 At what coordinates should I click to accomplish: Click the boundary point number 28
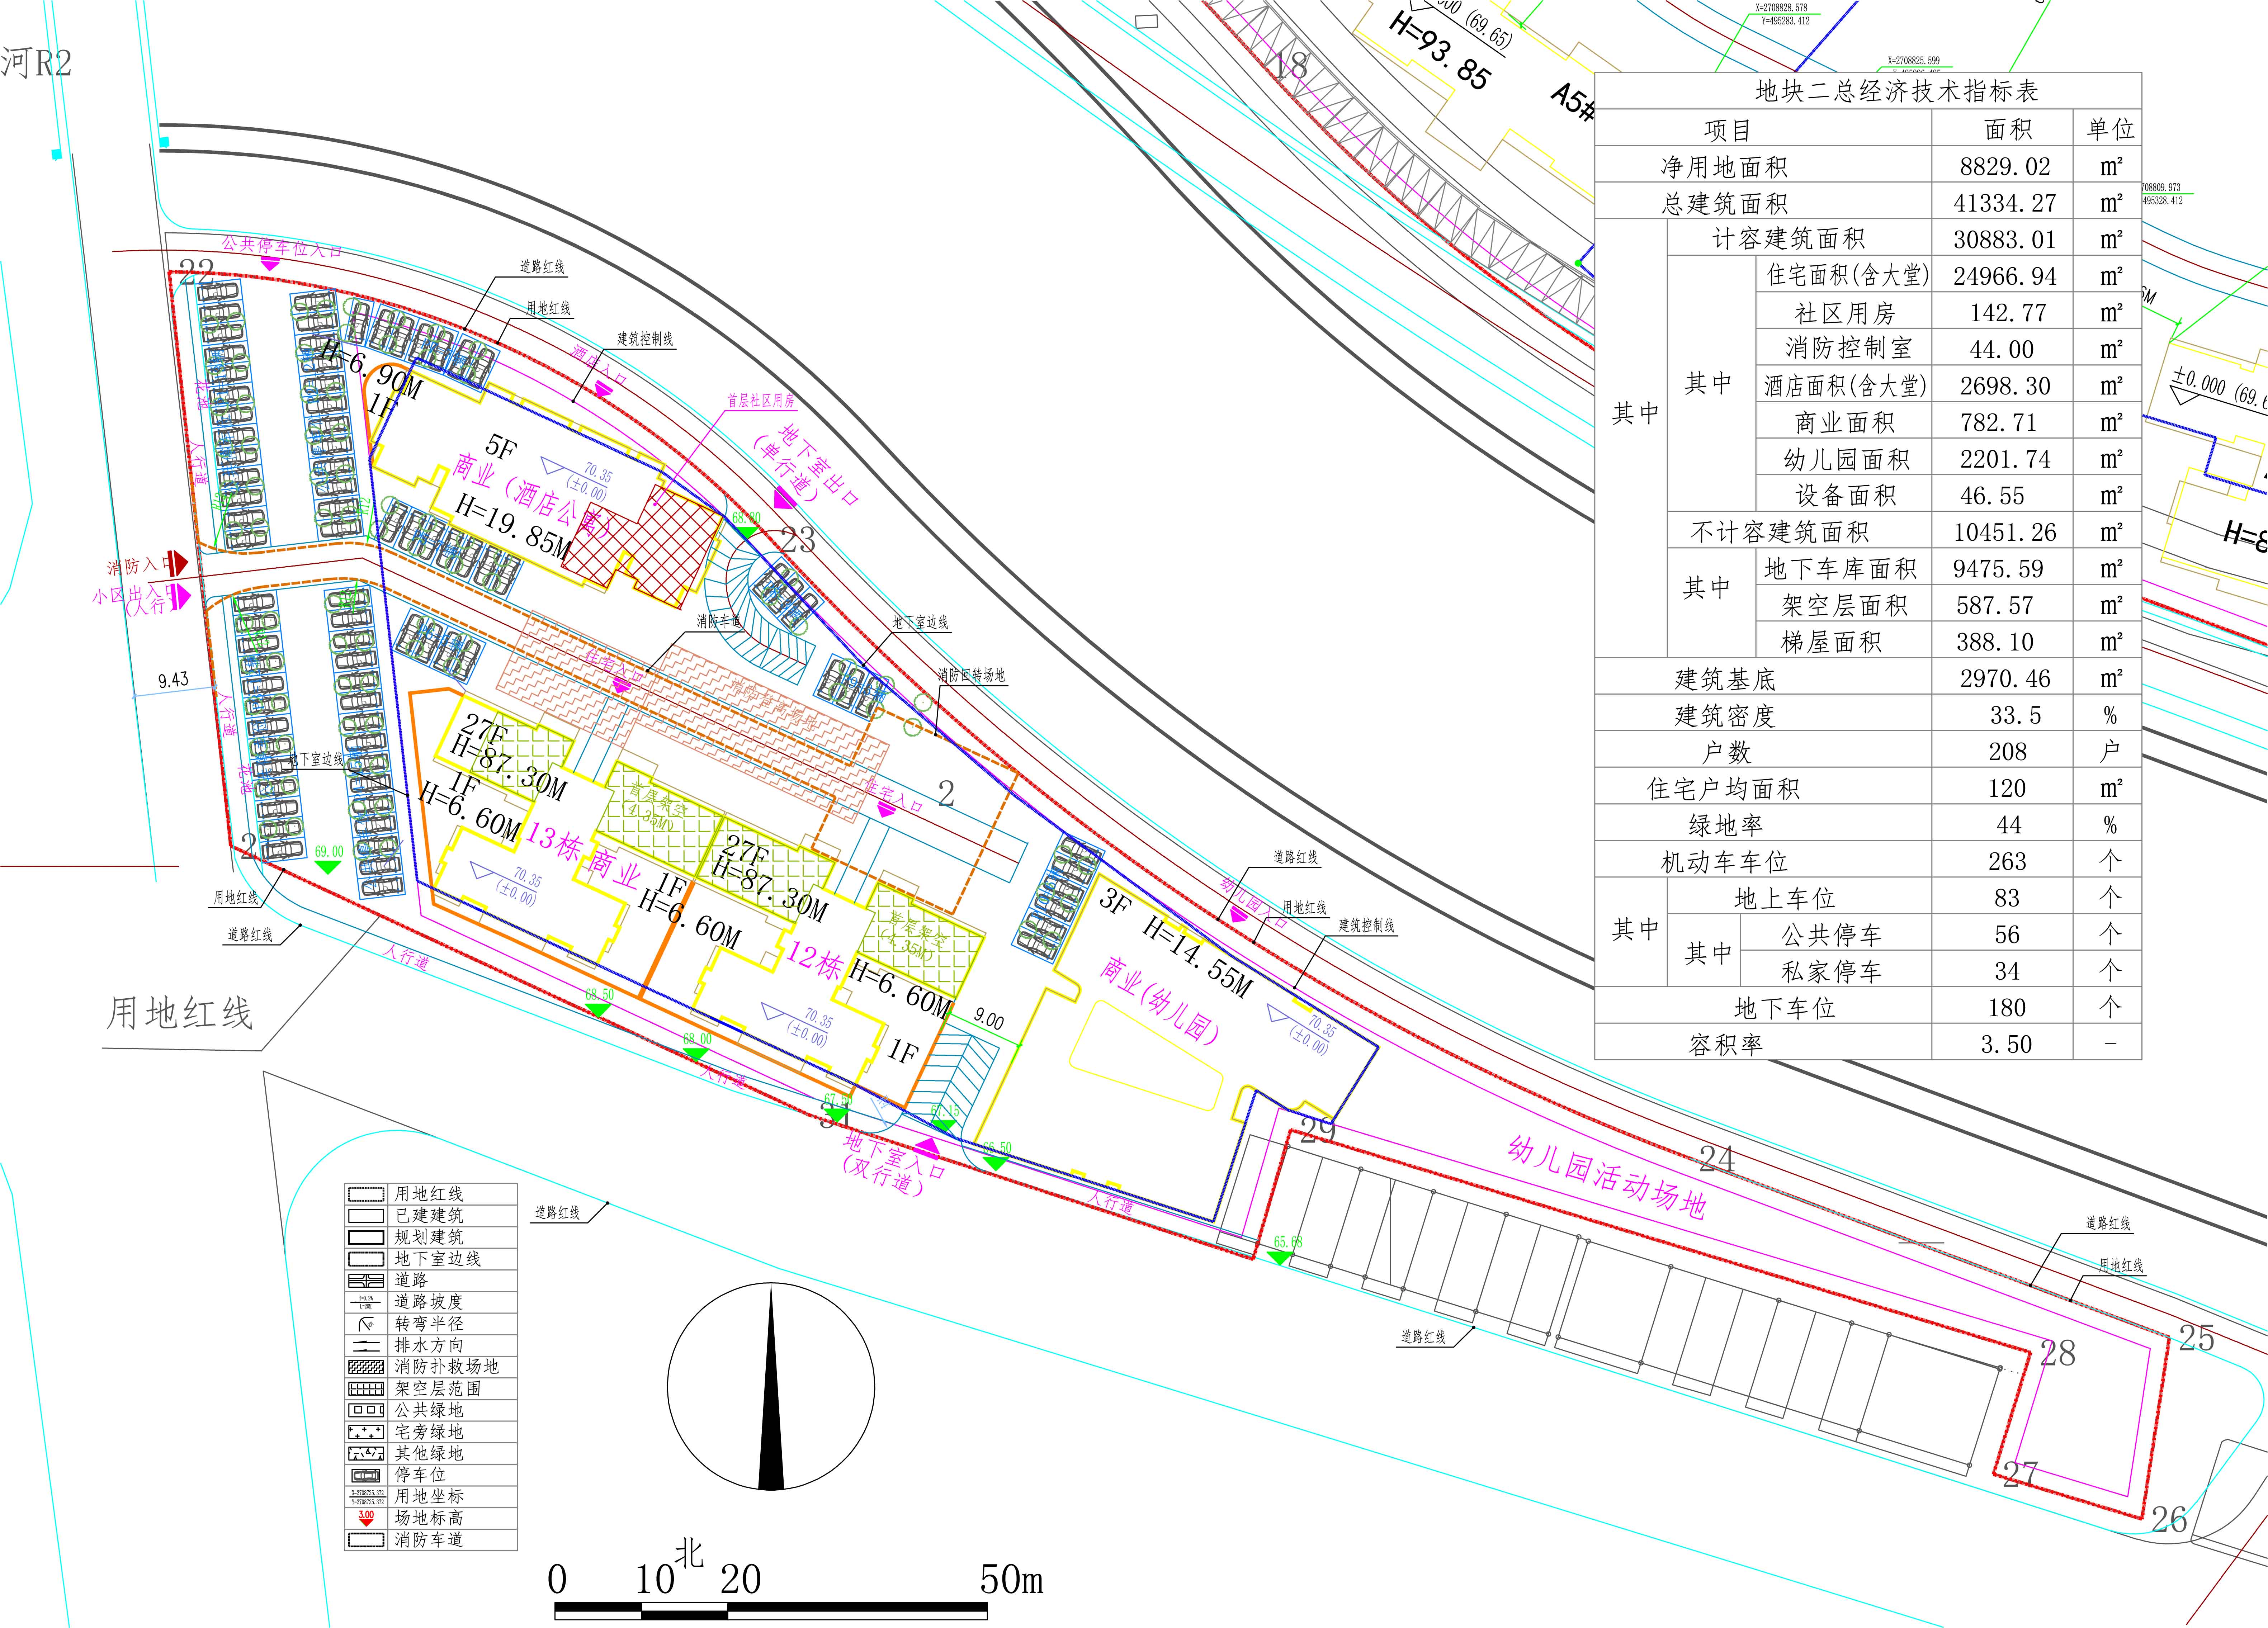click(x=2057, y=1353)
